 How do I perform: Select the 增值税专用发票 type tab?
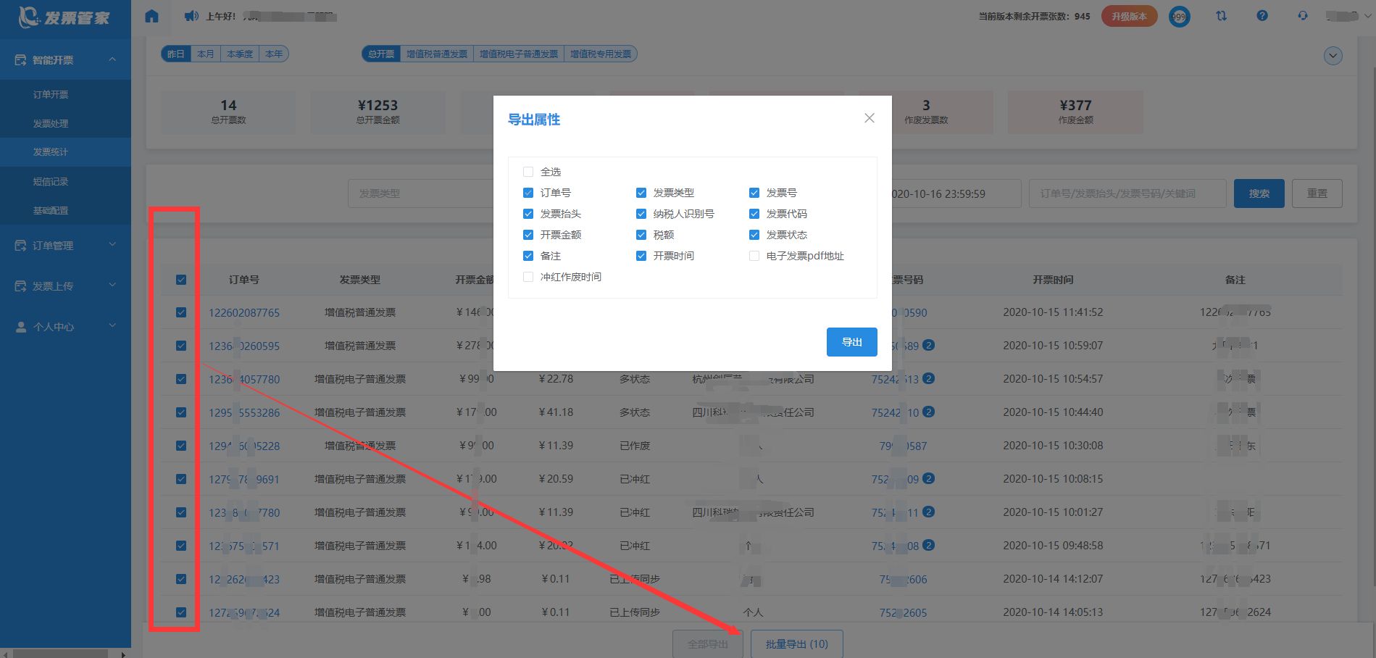click(601, 54)
